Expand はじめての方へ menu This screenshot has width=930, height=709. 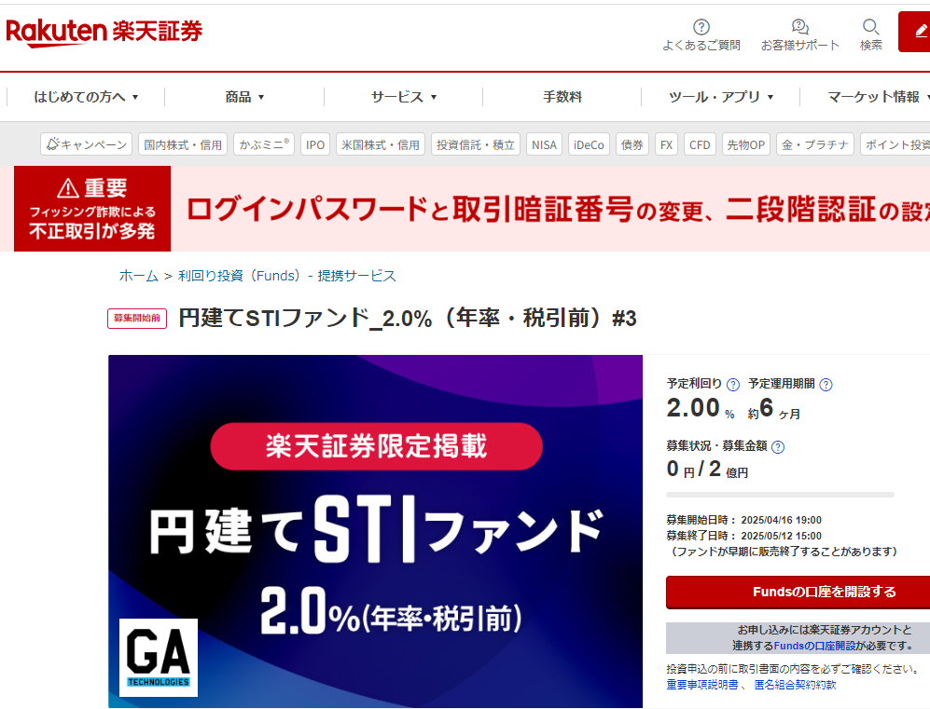[86, 97]
